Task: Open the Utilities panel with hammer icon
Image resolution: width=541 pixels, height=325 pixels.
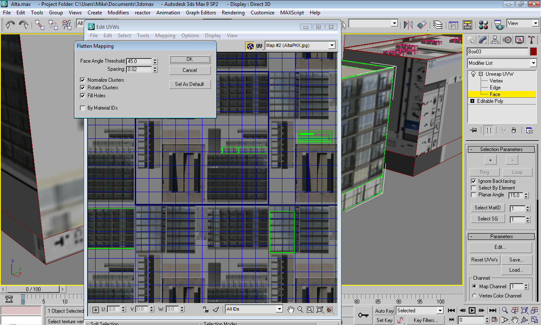Action: [x=531, y=40]
